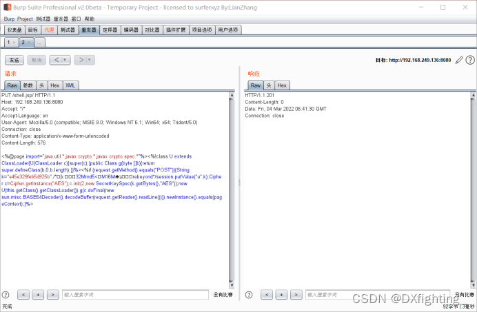Viewport: 477px width, 312px height.
Task: Switch to the 目标 tab
Action: point(33,30)
